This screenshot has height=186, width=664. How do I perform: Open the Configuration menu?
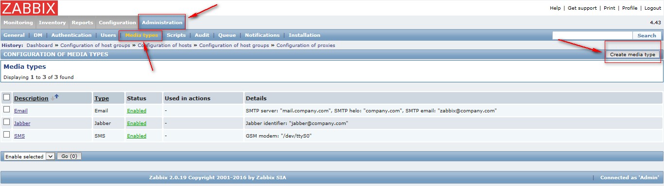coord(117,23)
